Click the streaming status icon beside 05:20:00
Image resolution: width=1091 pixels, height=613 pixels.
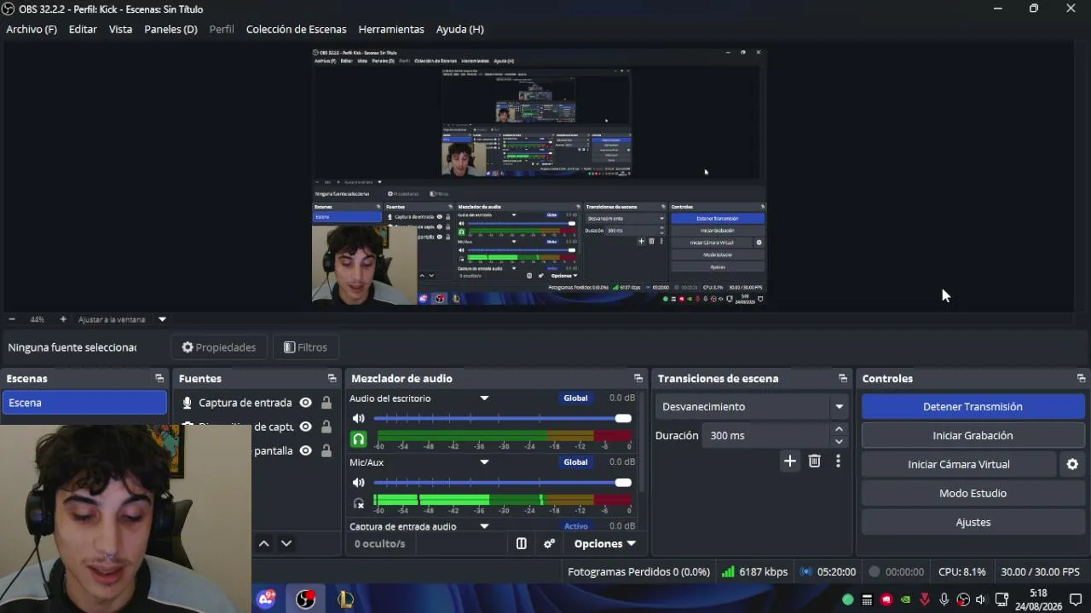(805, 572)
